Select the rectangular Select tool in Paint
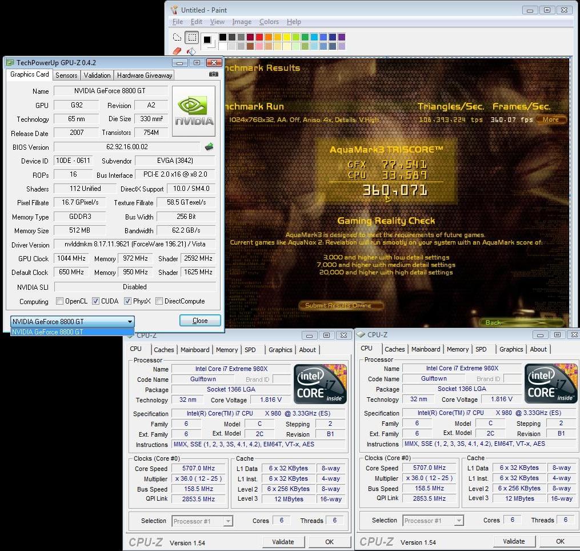This screenshot has height=551, width=580. 192,37
